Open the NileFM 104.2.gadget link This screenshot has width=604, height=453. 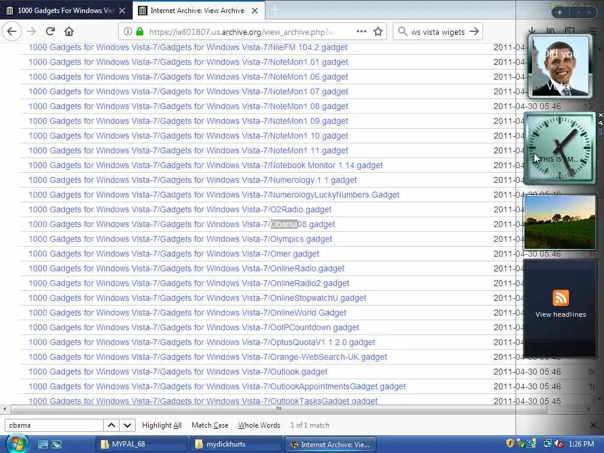[x=188, y=47]
